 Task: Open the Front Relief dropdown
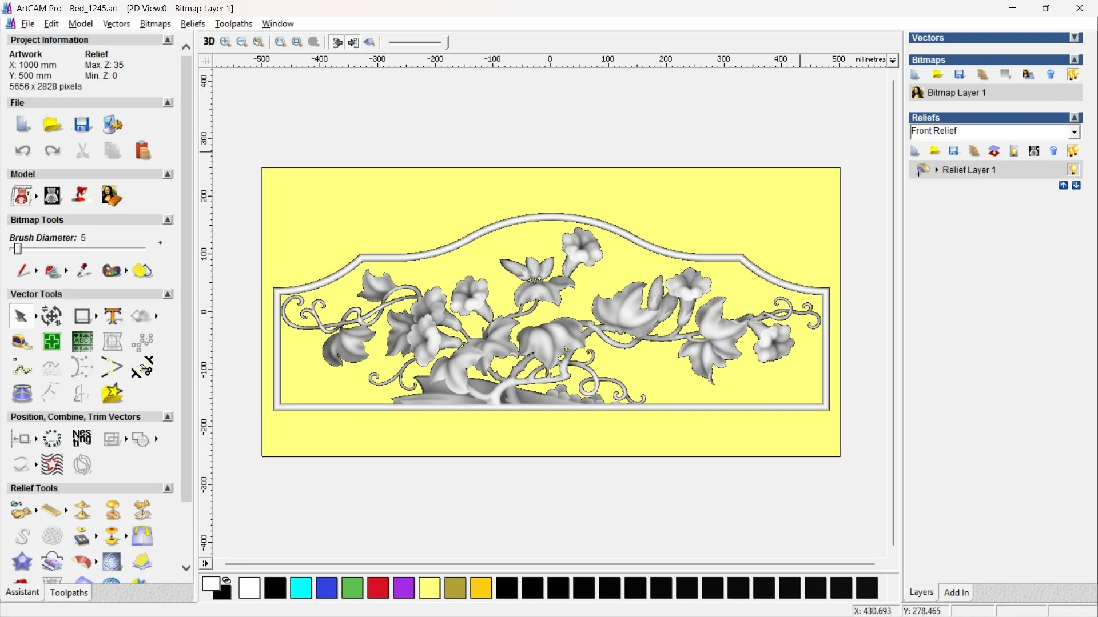click(x=1074, y=132)
